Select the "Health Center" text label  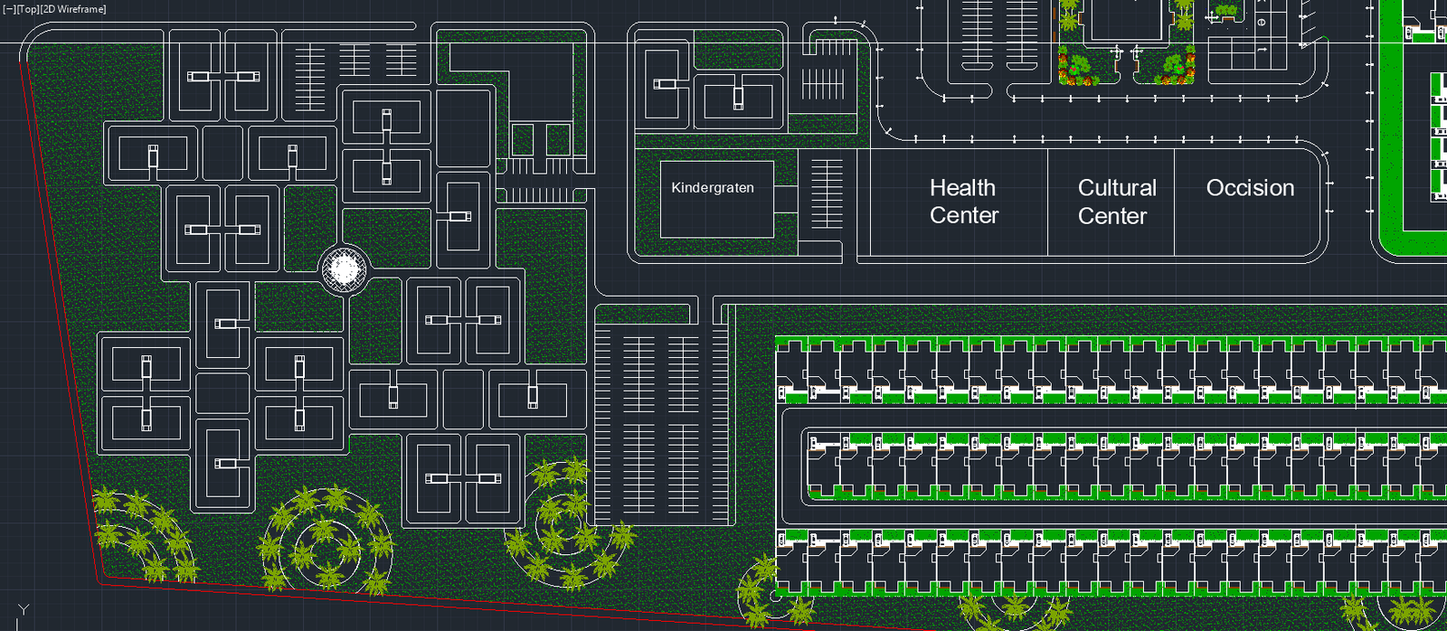pos(964,202)
